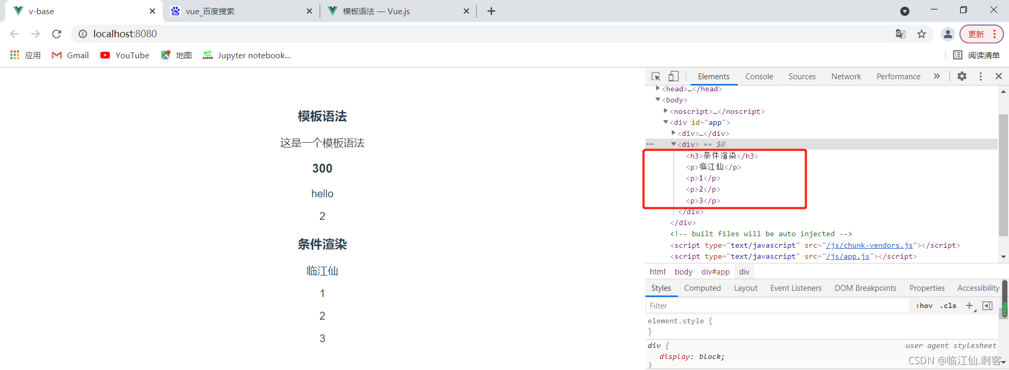Image resolution: width=1009 pixels, height=370 pixels.
Task: Switch to the 模板语法 — Vue.js tab
Action: [398, 11]
